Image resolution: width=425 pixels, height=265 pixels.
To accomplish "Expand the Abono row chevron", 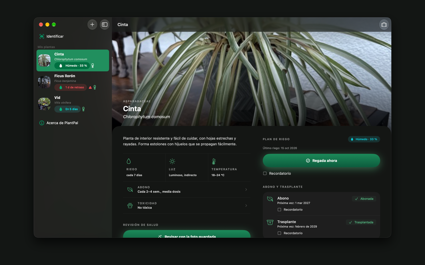I will 246,189.
